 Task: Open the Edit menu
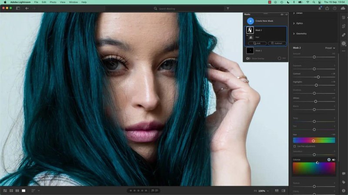(44, 2)
